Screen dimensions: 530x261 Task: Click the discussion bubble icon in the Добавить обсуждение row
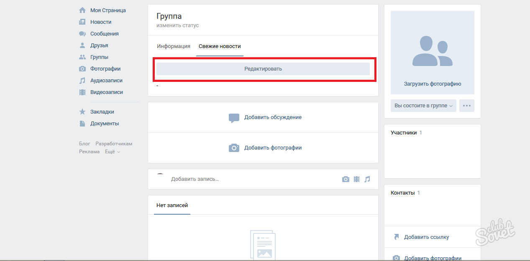(234, 118)
